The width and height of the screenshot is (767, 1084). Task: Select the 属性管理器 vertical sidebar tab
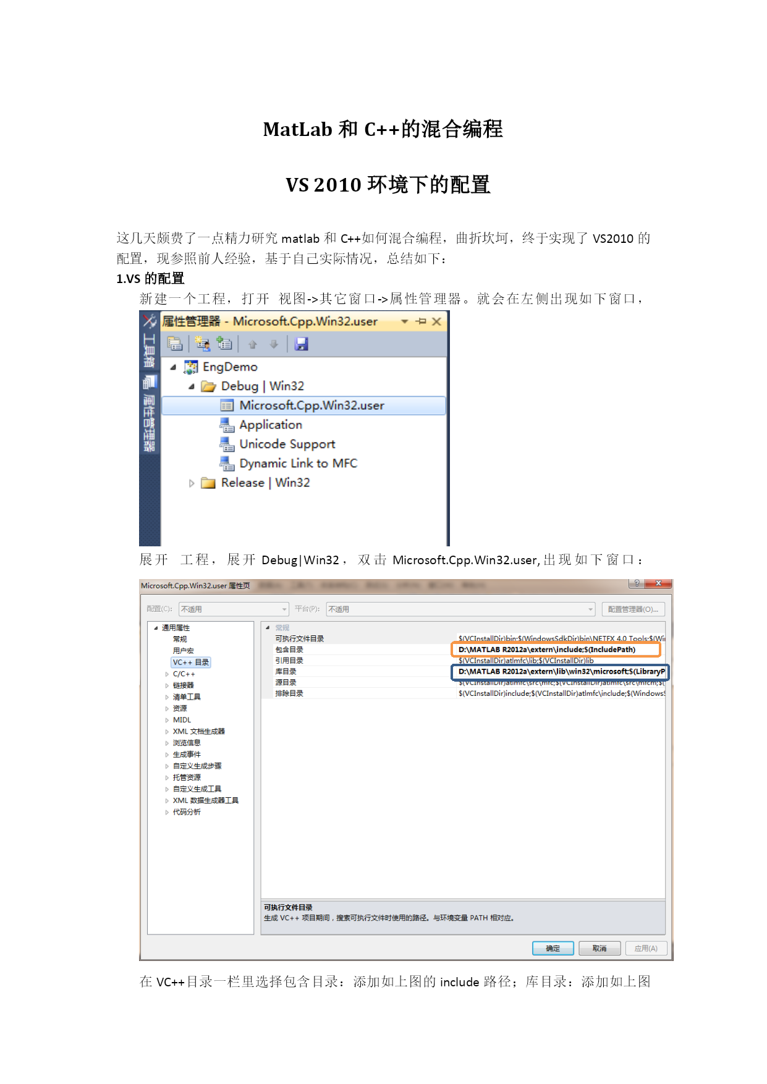[x=150, y=413]
